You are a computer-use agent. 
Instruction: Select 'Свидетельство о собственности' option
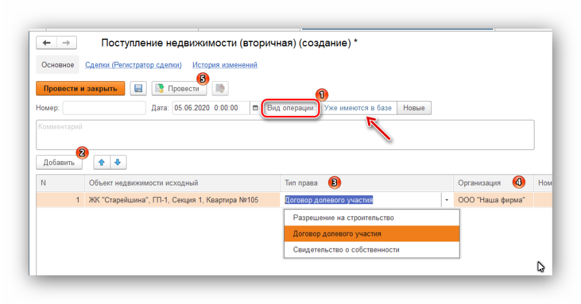point(346,250)
